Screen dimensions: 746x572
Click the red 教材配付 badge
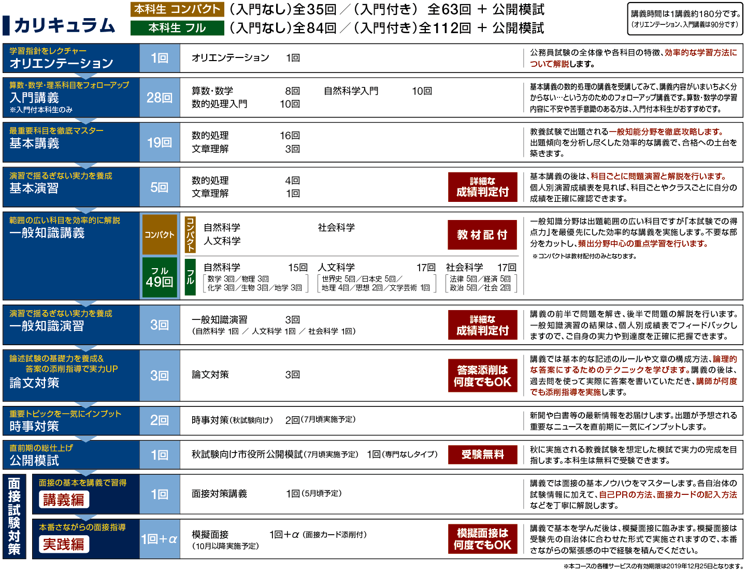click(x=482, y=235)
